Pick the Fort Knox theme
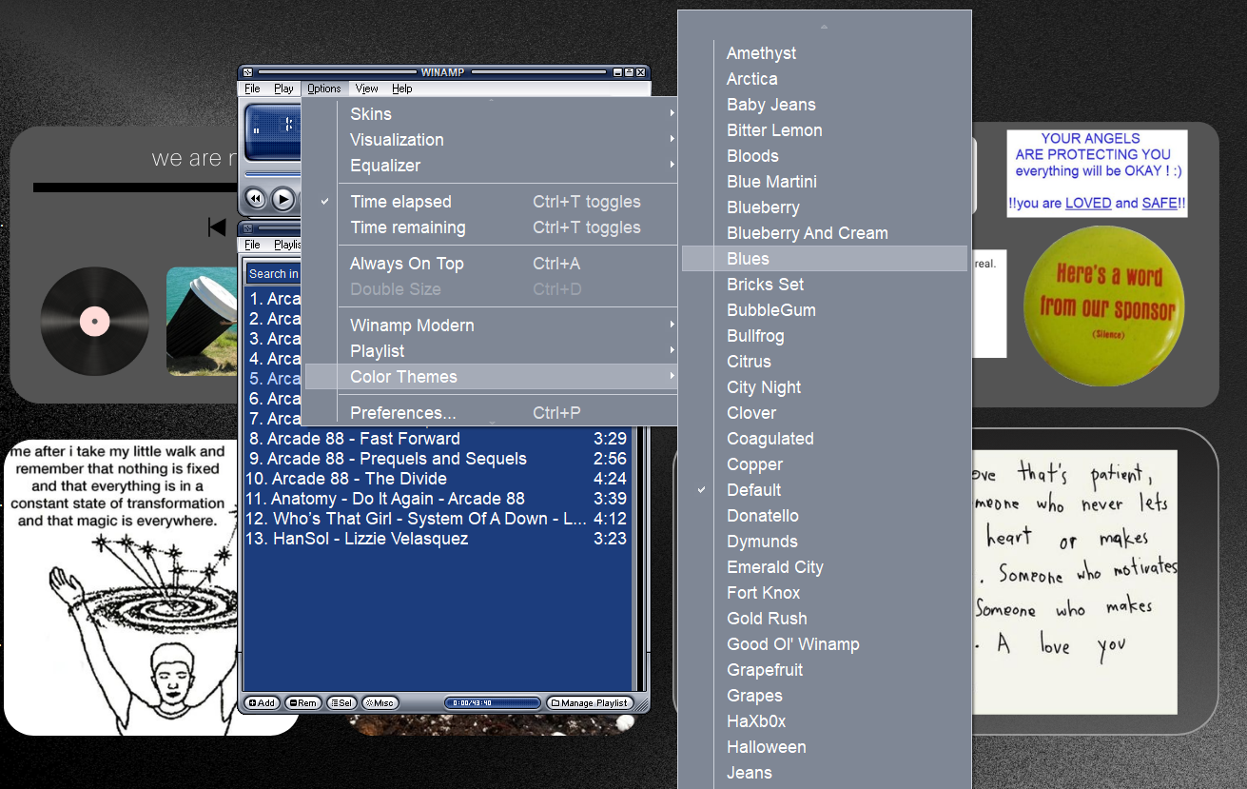This screenshot has height=789, width=1247. click(x=825, y=593)
